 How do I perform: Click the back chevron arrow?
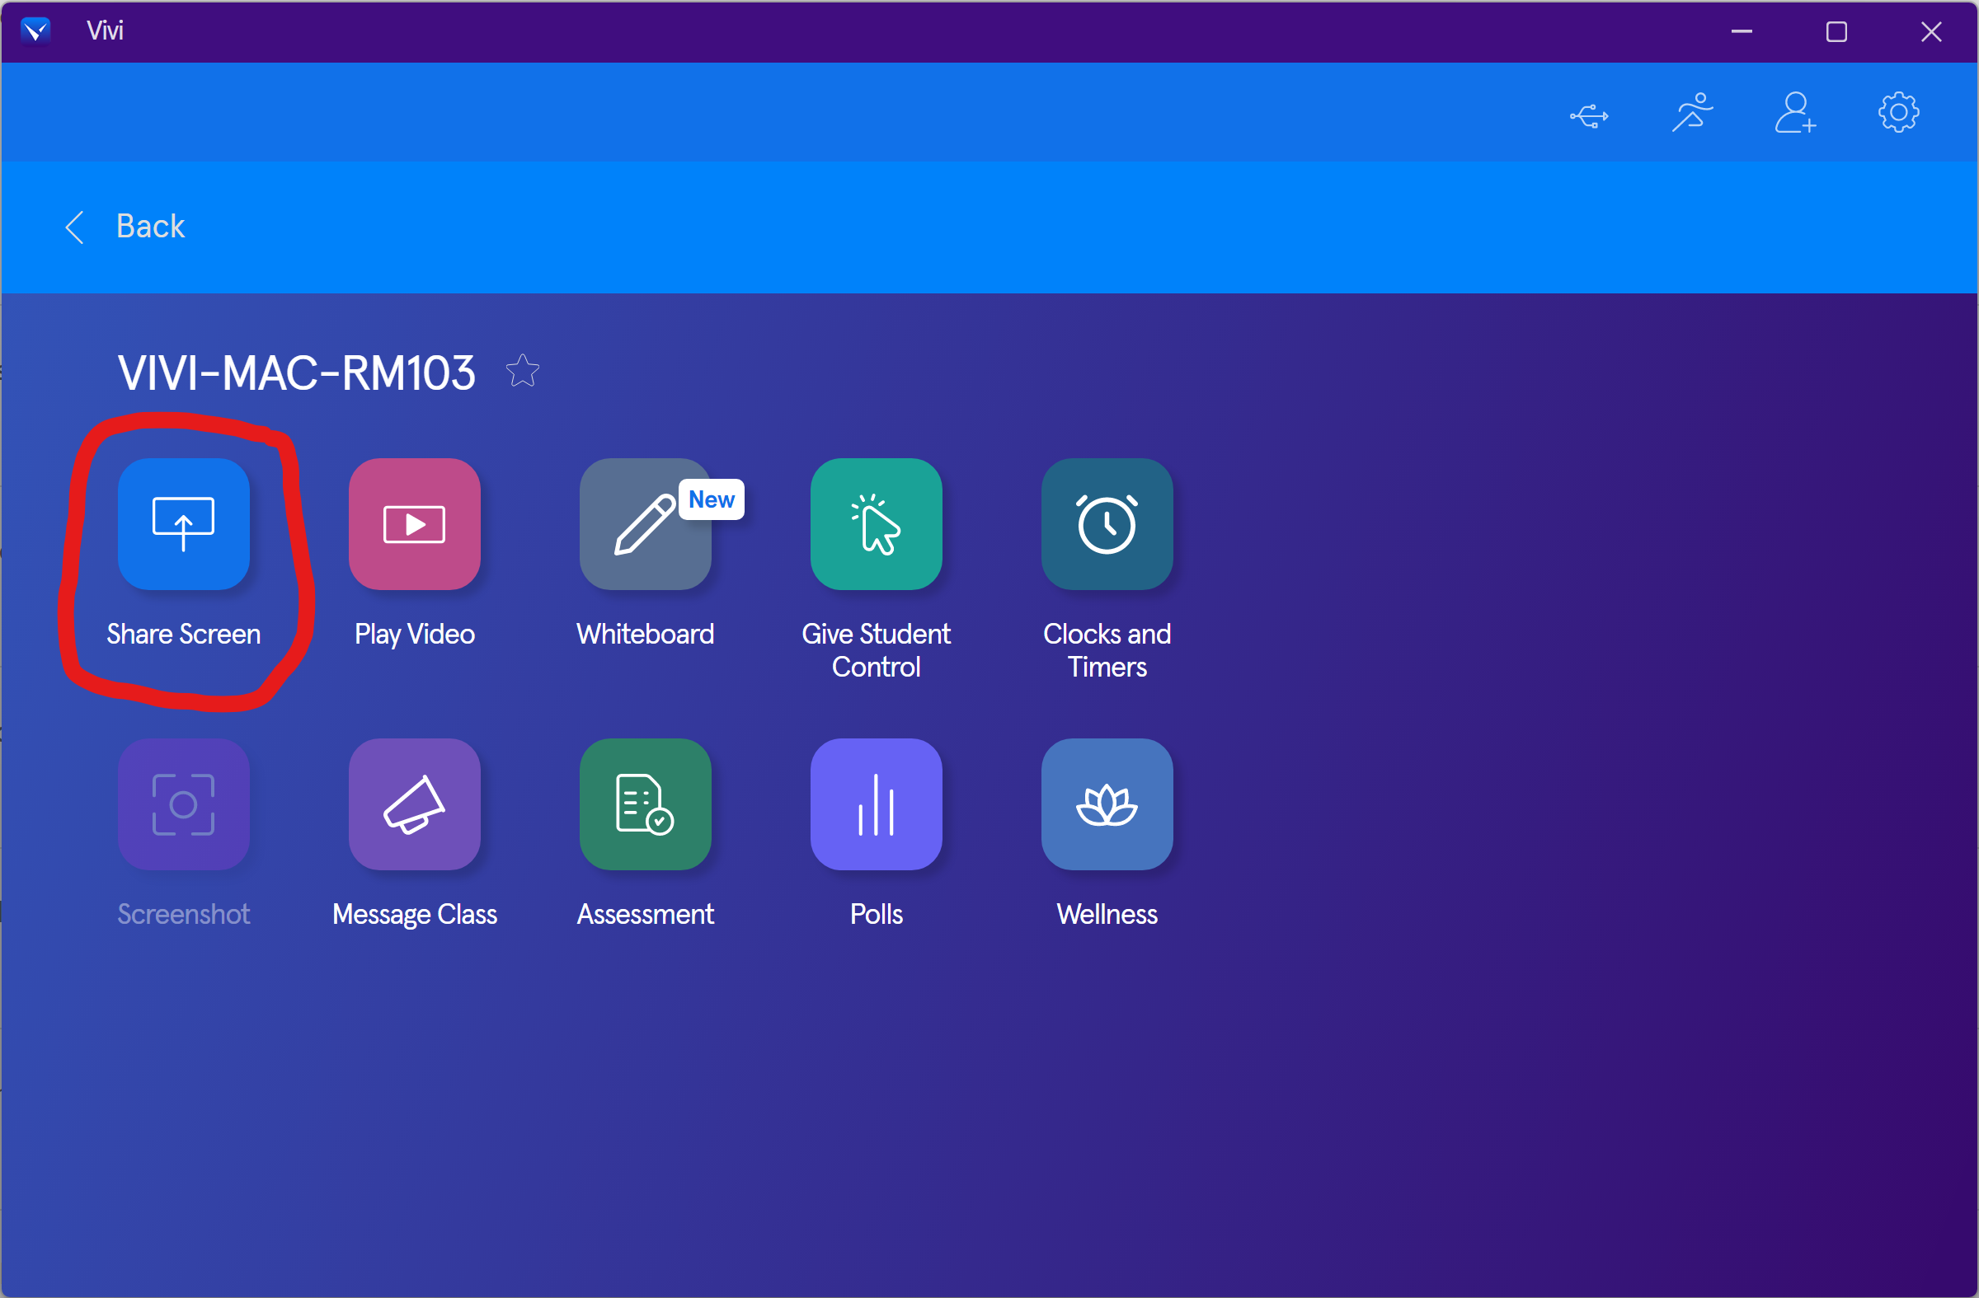coord(75,226)
